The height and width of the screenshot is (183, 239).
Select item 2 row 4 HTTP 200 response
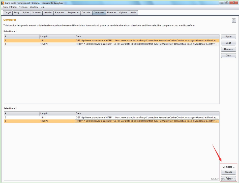pyautogui.click(x=112, y=121)
